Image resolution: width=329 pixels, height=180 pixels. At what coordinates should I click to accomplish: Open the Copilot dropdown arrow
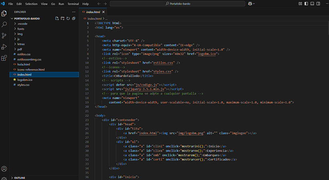254,4
